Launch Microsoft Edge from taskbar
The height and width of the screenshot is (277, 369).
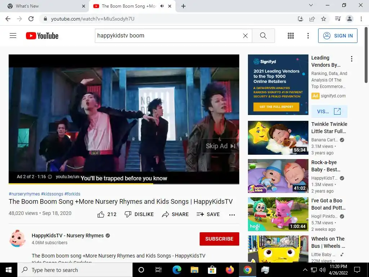(x=177, y=270)
